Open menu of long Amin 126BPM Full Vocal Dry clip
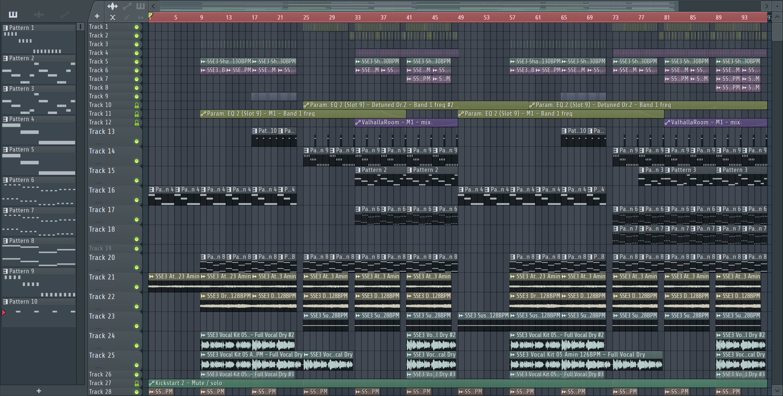The image size is (783, 396). click(x=513, y=355)
